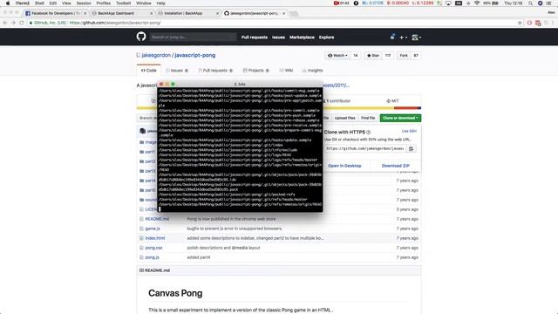This screenshot has width=558, height=314.
Task: Open the javascript-pong repository link
Action: coord(195,55)
